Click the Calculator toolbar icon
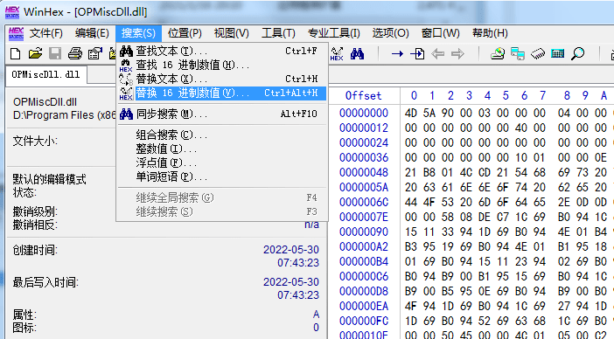The width and height of the screenshot is (614, 339). tap(558, 53)
